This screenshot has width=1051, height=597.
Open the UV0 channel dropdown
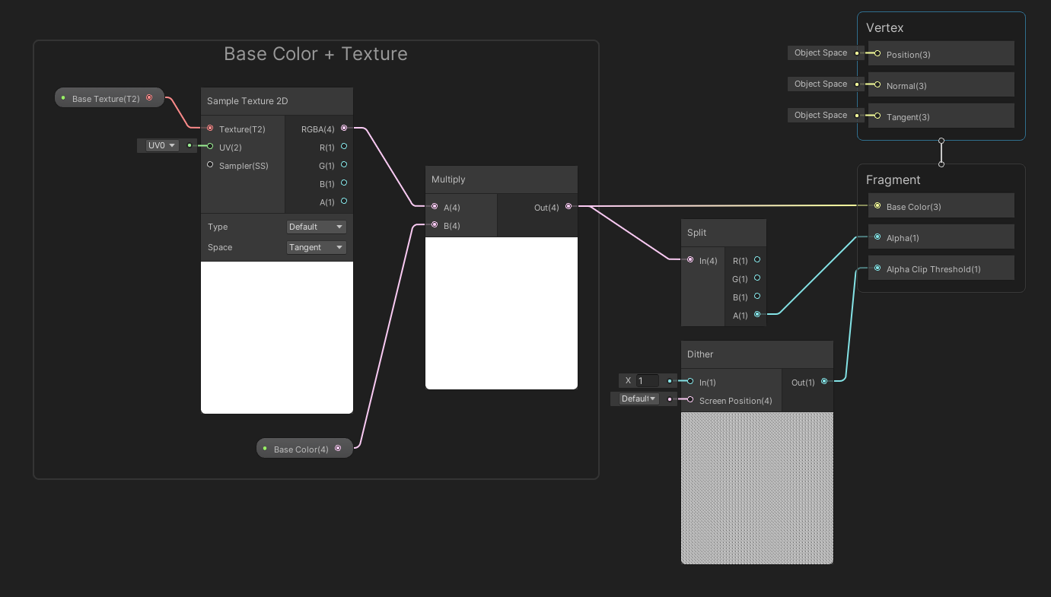coord(160,144)
